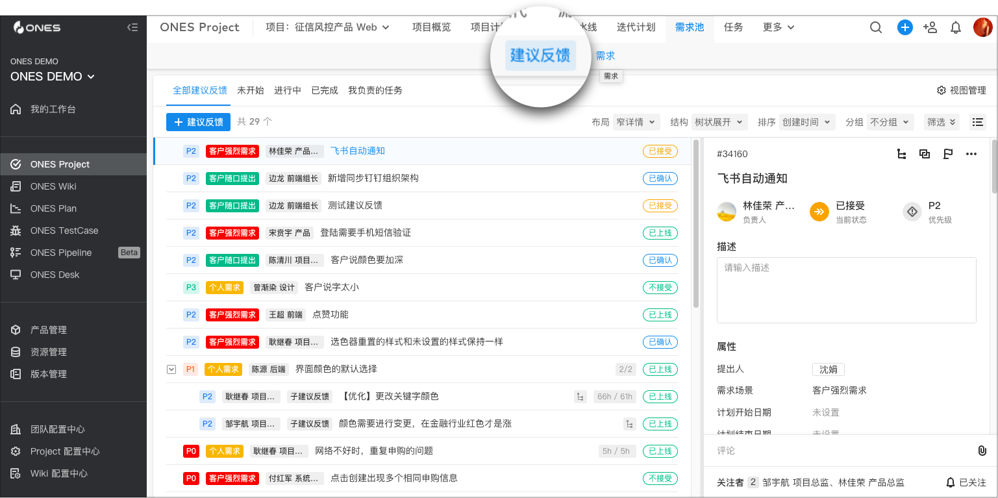View subtask hierarchy icon on detail panel
The image size is (998, 498).
(901, 154)
